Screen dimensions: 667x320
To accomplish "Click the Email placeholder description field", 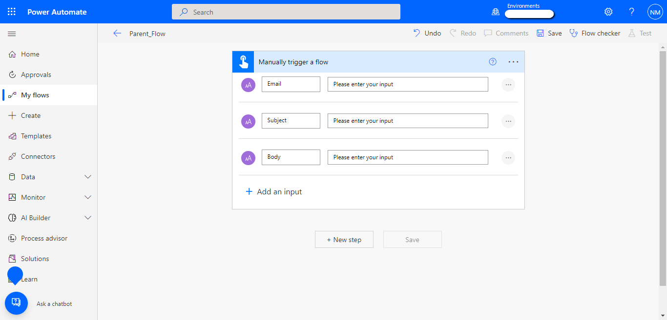I will [x=408, y=84].
